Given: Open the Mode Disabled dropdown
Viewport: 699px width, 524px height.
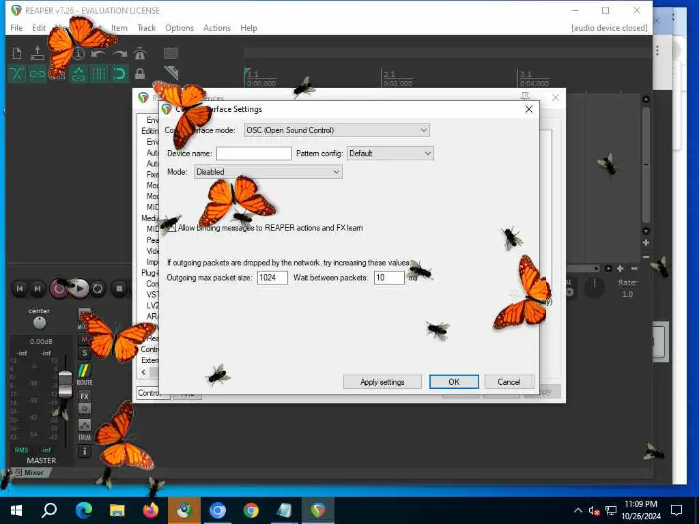Looking at the screenshot, I should pos(268,172).
